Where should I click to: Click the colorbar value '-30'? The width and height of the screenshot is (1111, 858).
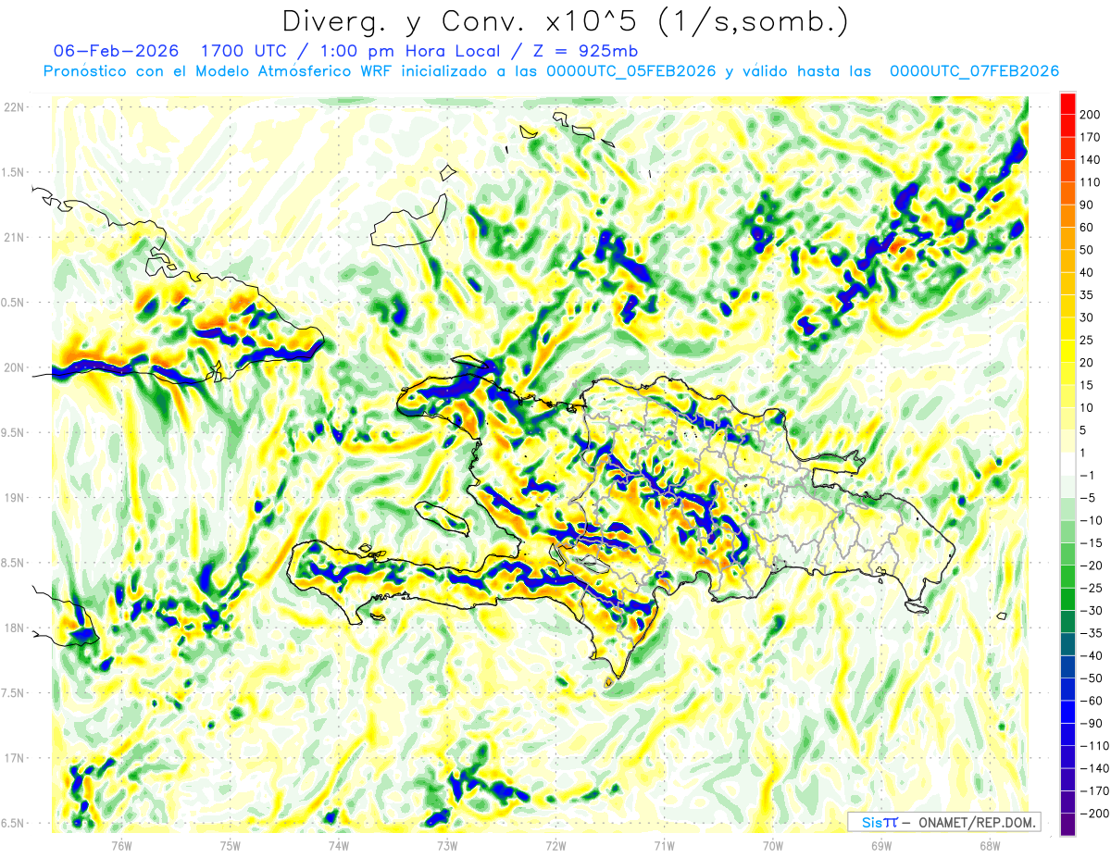tap(1091, 611)
